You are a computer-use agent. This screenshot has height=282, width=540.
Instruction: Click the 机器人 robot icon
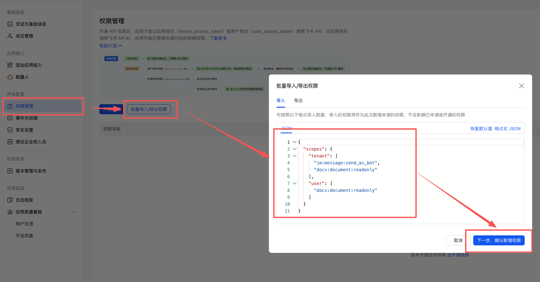click(x=10, y=77)
